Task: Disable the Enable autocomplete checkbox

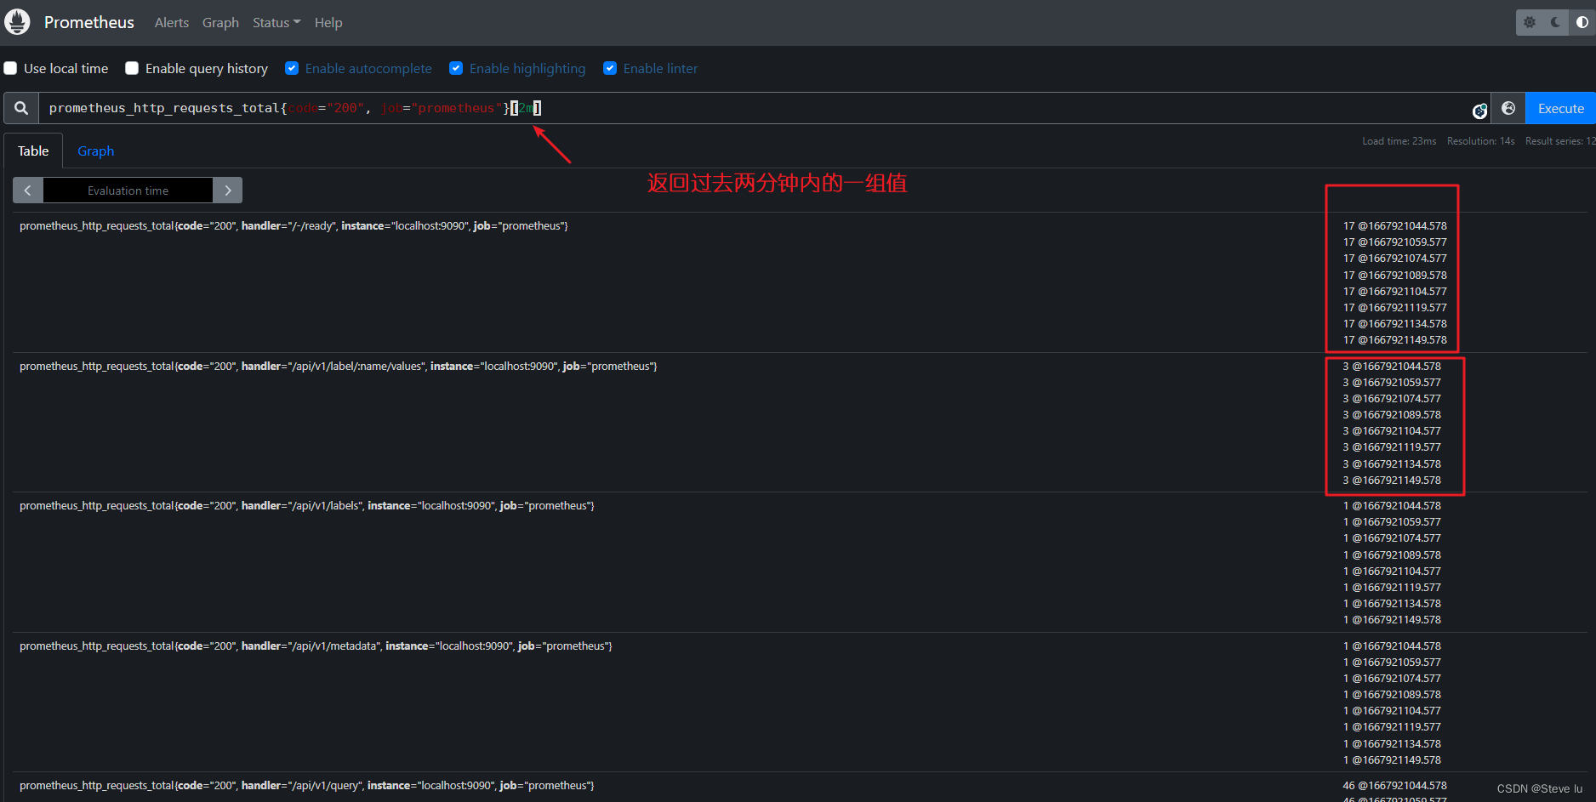Action: [292, 68]
